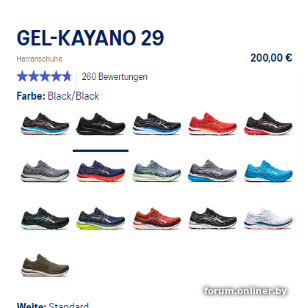Select the white shoe with blue sole
Viewport: 304px width, 308px height.
pyautogui.click(x=268, y=218)
